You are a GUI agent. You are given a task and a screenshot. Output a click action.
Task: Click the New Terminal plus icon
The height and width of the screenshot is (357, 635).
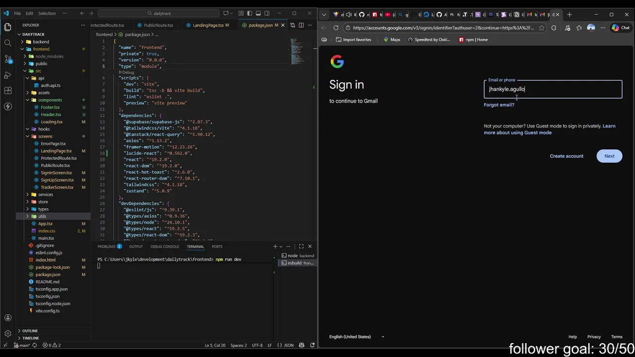(275, 246)
